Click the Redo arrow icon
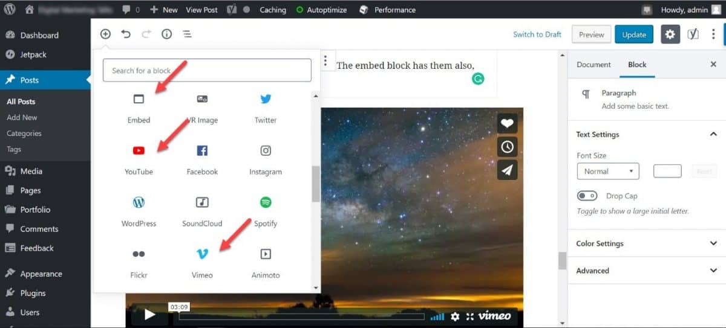The image size is (726, 328). [x=146, y=34]
